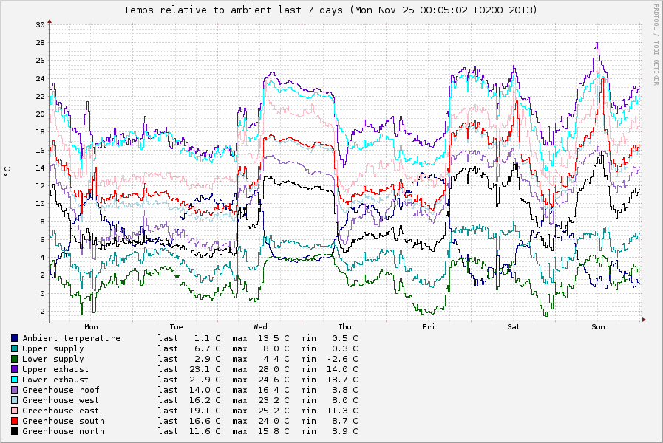Click the '°C' y-axis unit label
The height and width of the screenshot is (443, 663).
[7, 171]
